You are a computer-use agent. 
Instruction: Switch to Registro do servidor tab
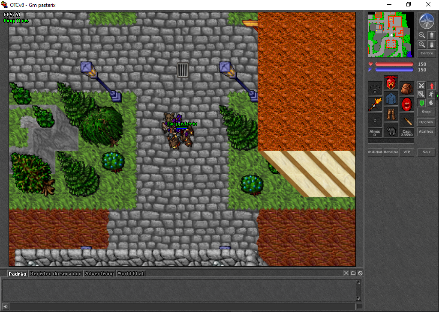(x=55, y=274)
